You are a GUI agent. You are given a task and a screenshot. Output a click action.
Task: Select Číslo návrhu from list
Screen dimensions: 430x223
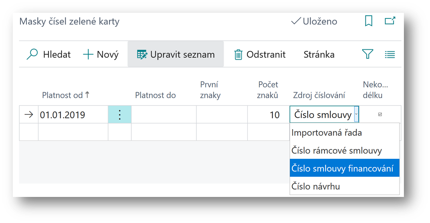pos(316,187)
